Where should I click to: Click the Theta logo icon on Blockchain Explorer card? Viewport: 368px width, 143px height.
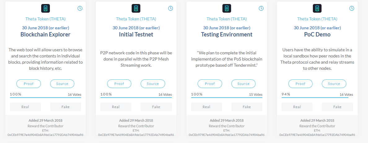coord(46,8)
